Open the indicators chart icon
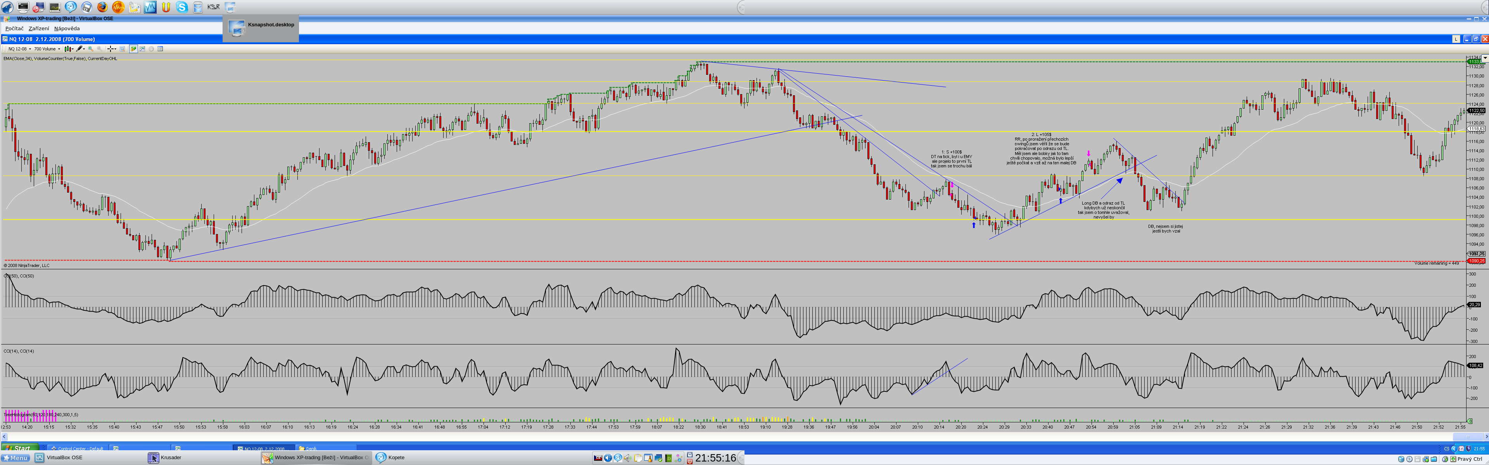The height and width of the screenshot is (465, 1489). [142, 49]
